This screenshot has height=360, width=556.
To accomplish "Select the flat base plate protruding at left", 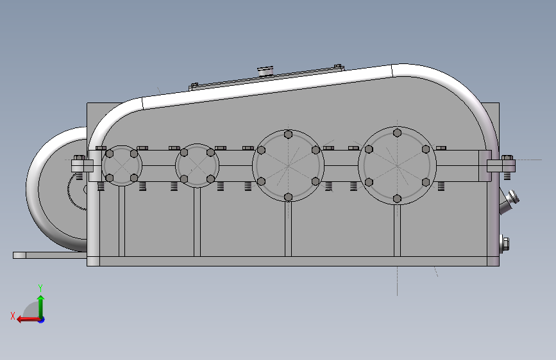I will pyautogui.click(x=49, y=255).
